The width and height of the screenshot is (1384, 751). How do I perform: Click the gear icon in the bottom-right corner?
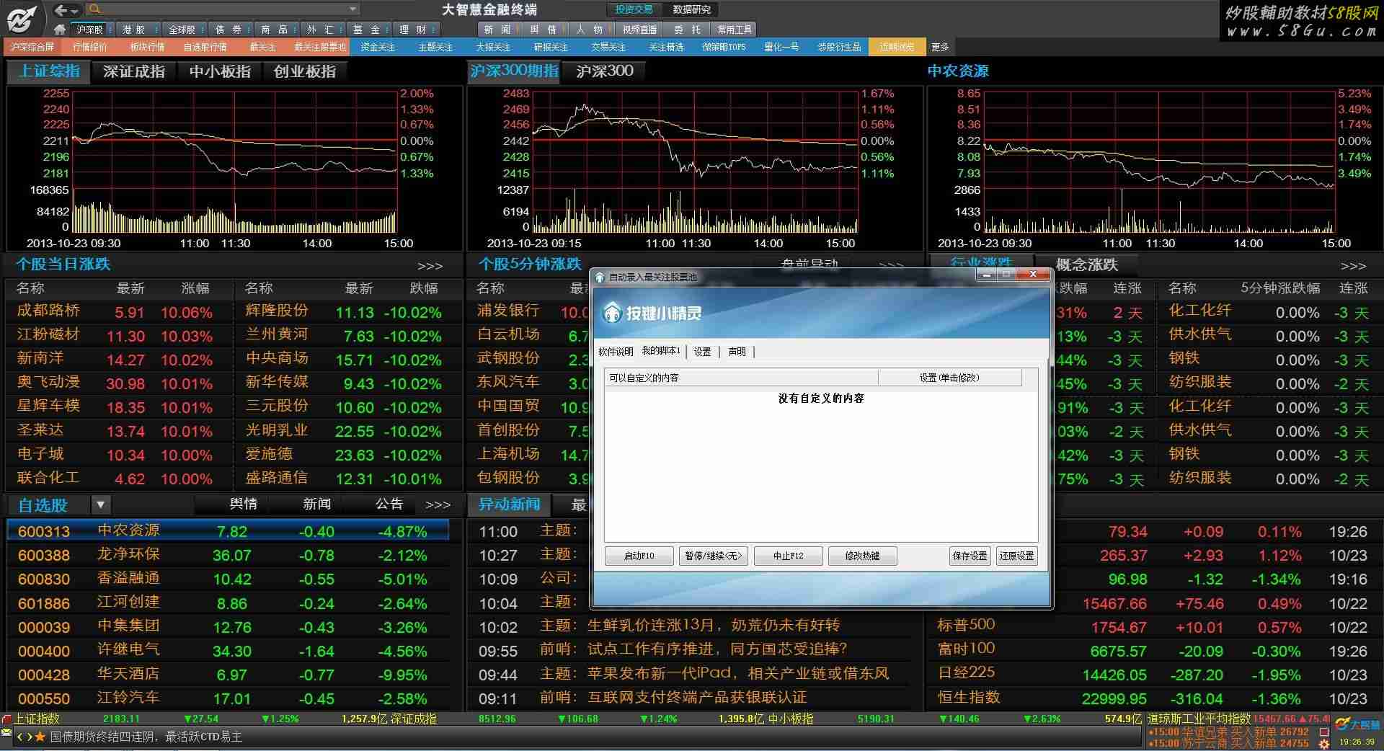1324,744
